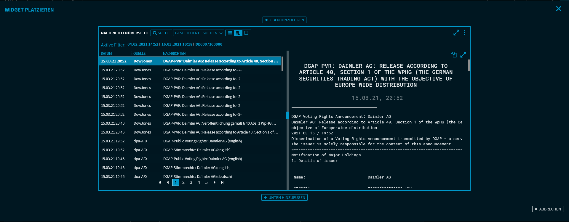This screenshot has height=222, width=569.
Task: Open page 3 of the news list
Action: tap(191, 183)
